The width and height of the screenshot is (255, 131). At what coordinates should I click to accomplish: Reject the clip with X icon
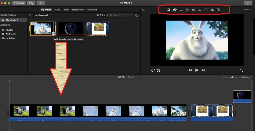point(158,70)
